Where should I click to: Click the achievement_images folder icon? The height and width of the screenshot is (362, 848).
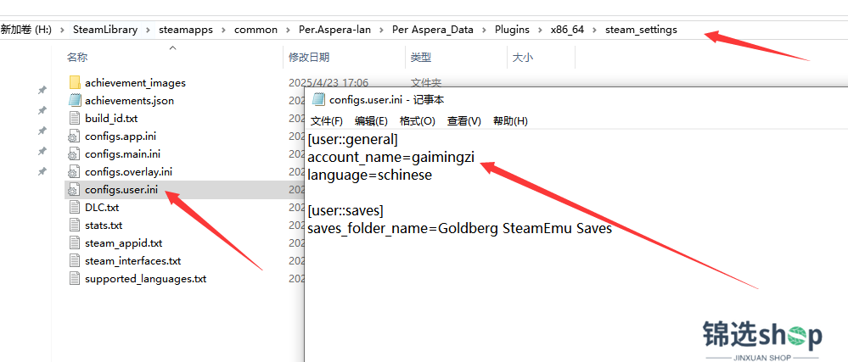point(75,83)
